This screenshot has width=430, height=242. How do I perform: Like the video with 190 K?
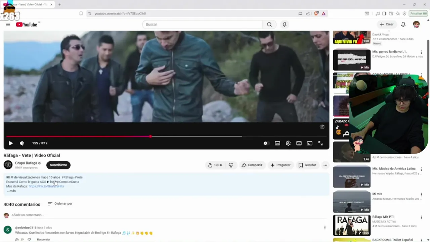[215, 165]
